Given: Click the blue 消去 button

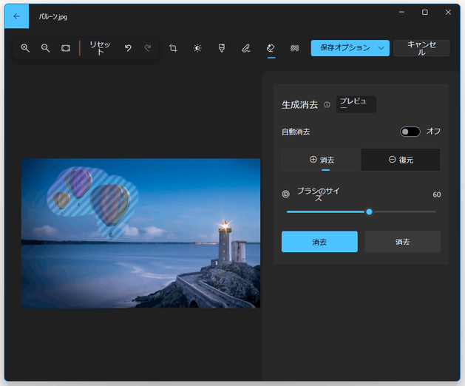Looking at the screenshot, I should click(319, 242).
